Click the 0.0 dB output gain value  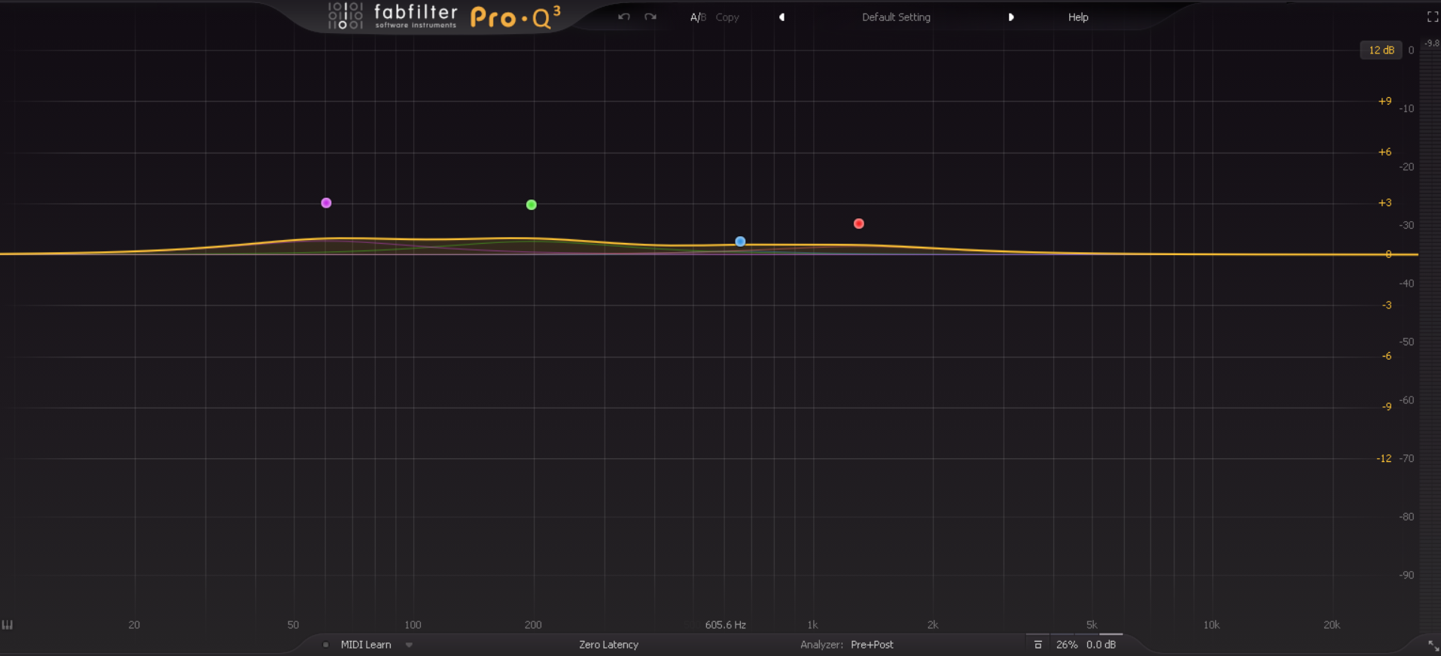click(x=1101, y=645)
